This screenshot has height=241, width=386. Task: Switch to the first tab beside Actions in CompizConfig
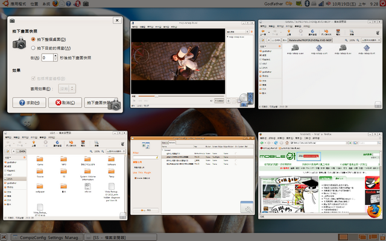coord(165,143)
